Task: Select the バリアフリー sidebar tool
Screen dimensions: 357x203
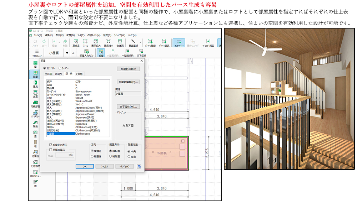Action: [x=35, y=114]
